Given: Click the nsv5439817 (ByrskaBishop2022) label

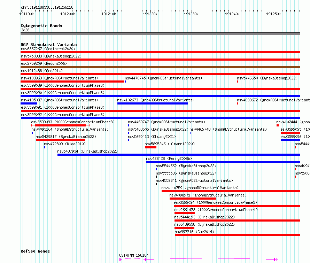Looking at the screenshot, I should click(66, 137).
